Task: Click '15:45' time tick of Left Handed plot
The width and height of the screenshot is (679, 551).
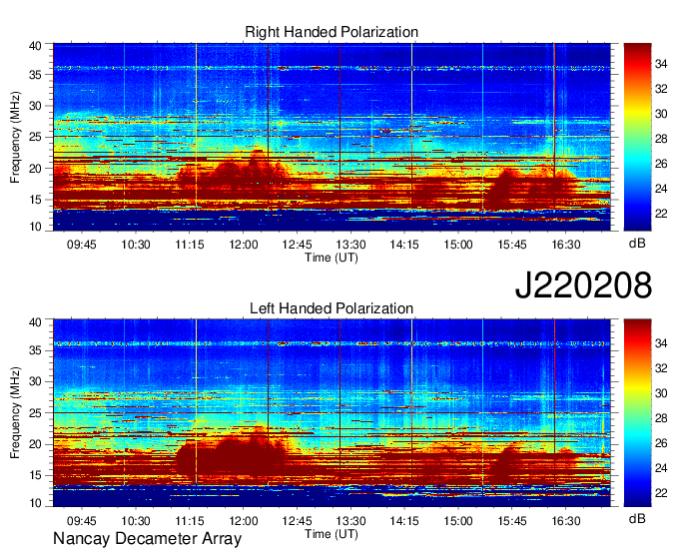Action: click(512, 520)
